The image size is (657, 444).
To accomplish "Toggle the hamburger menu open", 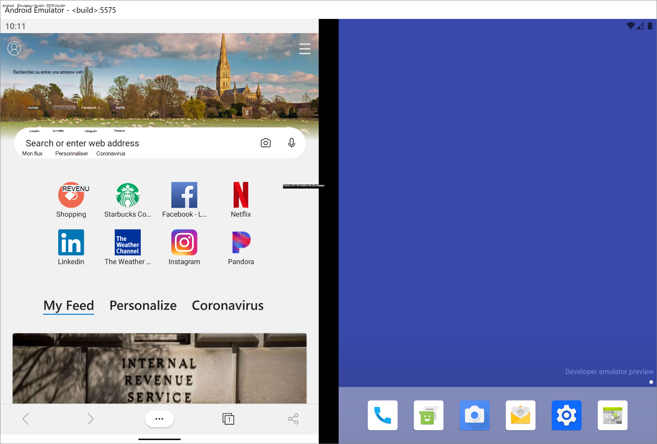I will [305, 48].
